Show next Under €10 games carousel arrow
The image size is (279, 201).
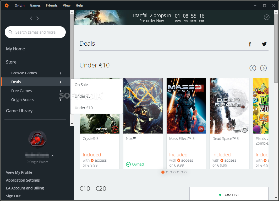click(x=263, y=68)
